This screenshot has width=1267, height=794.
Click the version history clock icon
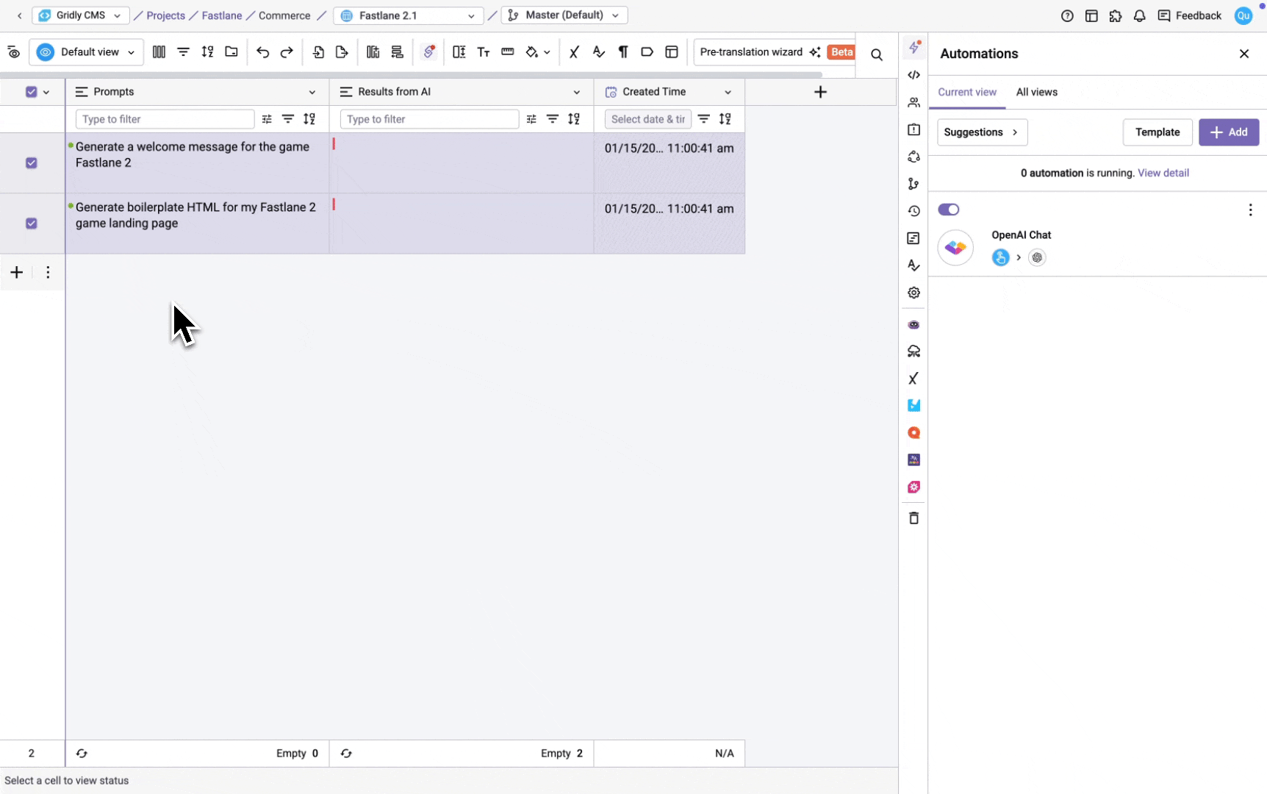click(914, 211)
